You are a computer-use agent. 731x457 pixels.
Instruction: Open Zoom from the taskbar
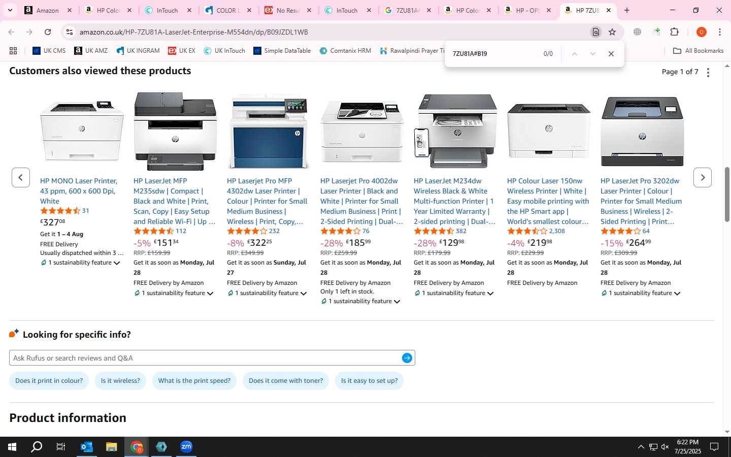(186, 447)
